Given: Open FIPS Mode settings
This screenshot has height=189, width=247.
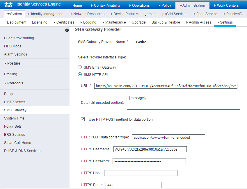Looking at the screenshot, I should coord(13,46).
